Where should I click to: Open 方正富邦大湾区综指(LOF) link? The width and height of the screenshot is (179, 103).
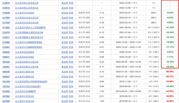point(28,86)
